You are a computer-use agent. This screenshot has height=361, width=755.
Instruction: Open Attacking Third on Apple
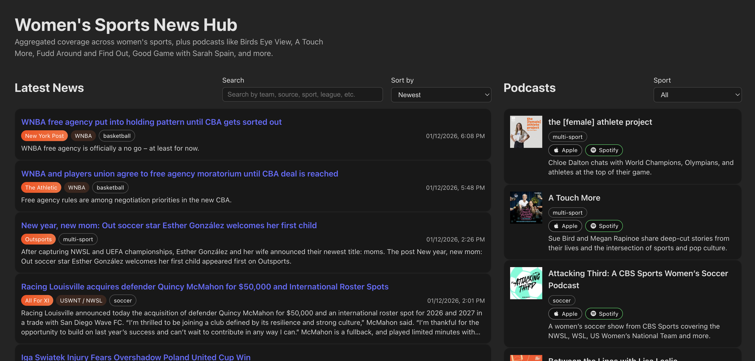[565, 314]
